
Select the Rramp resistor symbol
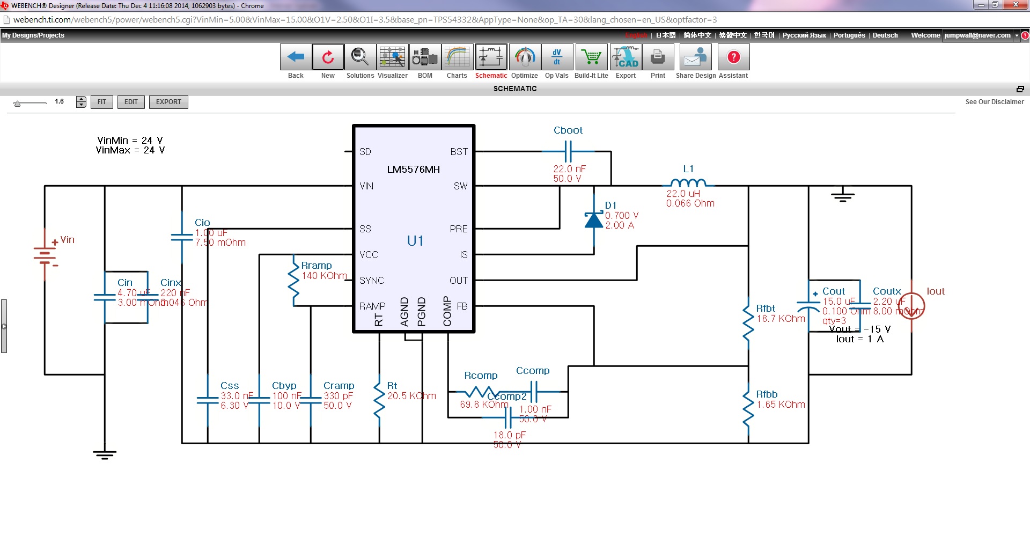pos(293,280)
